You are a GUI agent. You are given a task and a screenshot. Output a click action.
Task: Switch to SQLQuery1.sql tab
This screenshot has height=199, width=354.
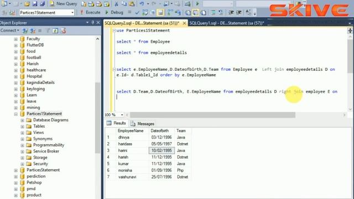(226, 23)
